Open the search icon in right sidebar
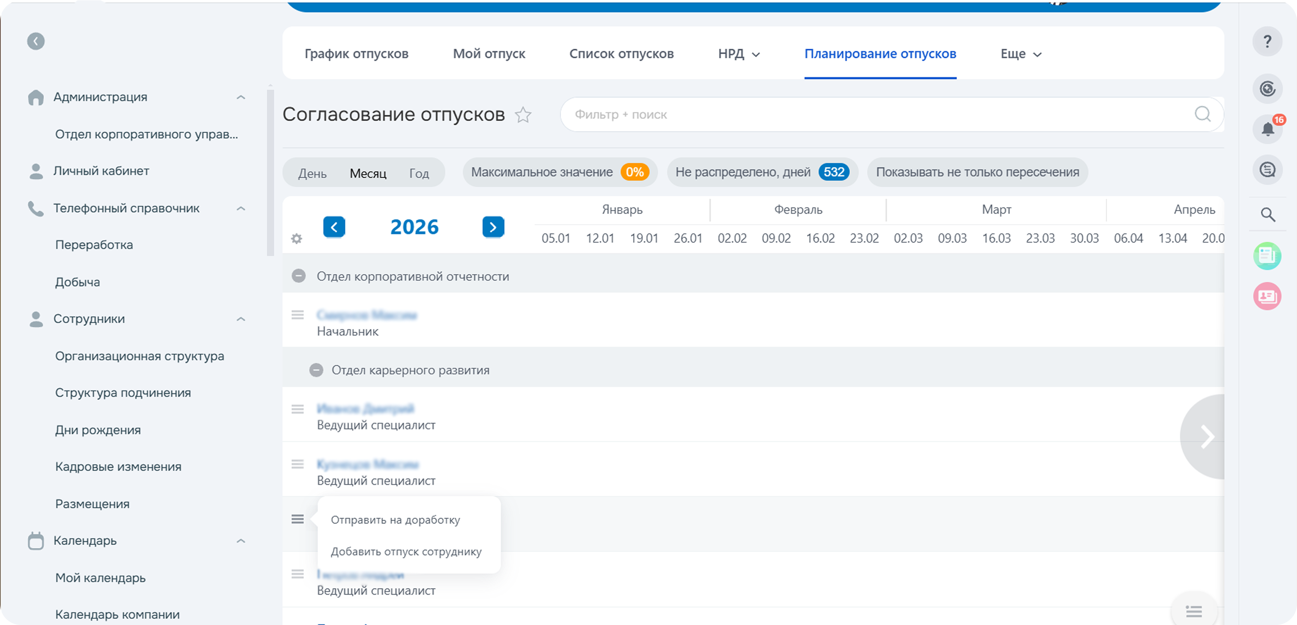This screenshot has width=1297, height=625. [1268, 214]
